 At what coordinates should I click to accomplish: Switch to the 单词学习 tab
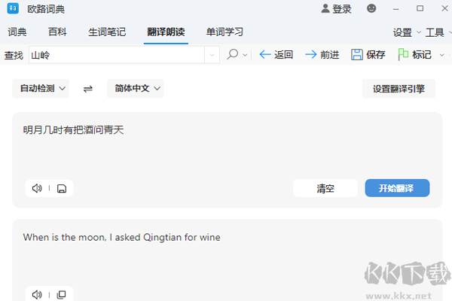click(224, 32)
